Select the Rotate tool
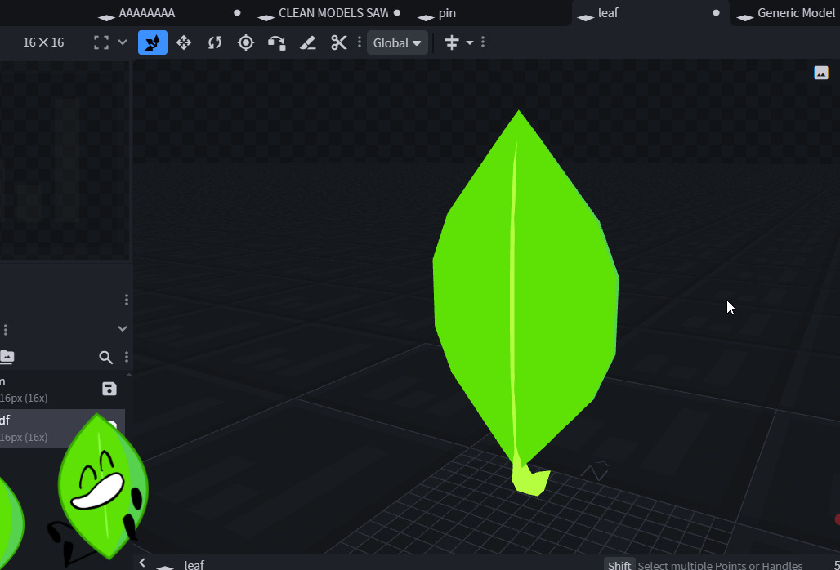 click(x=215, y=42)
